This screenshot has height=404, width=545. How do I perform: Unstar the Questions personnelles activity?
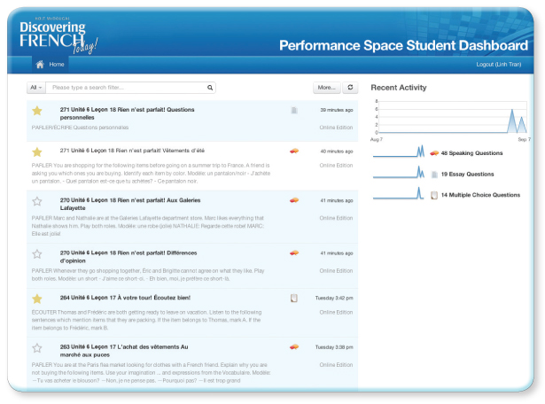[x=37, y=111]
